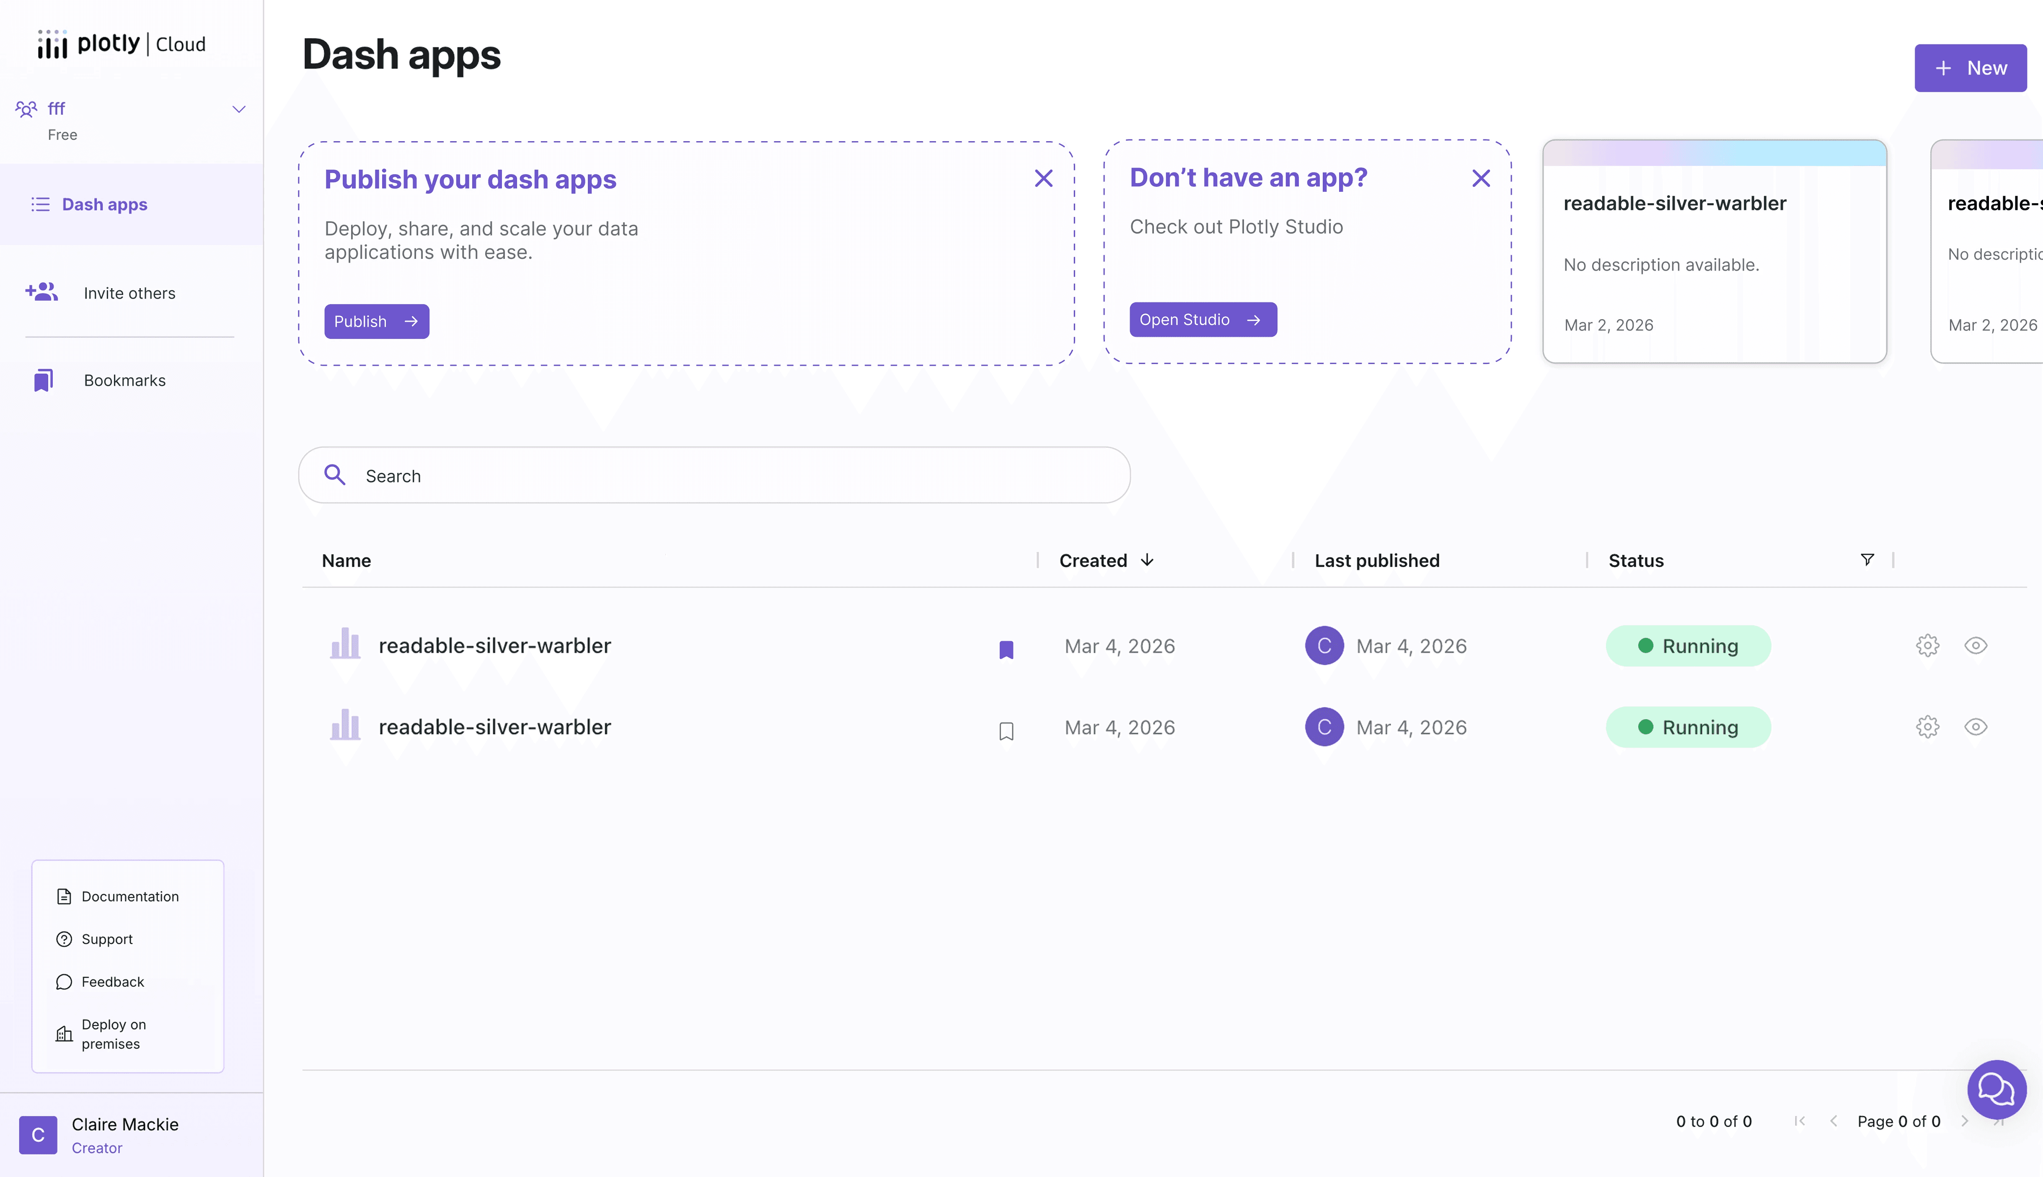Image resolution: width=2043 pixels, height=1177 pixels.
Task: Click the Status column filter icon
Action: tap(1867, 560)
